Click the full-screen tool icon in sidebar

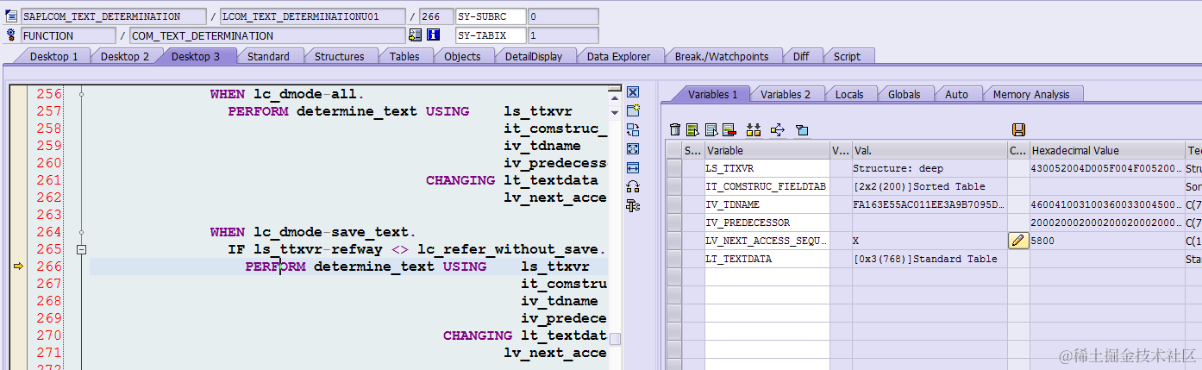632,149
